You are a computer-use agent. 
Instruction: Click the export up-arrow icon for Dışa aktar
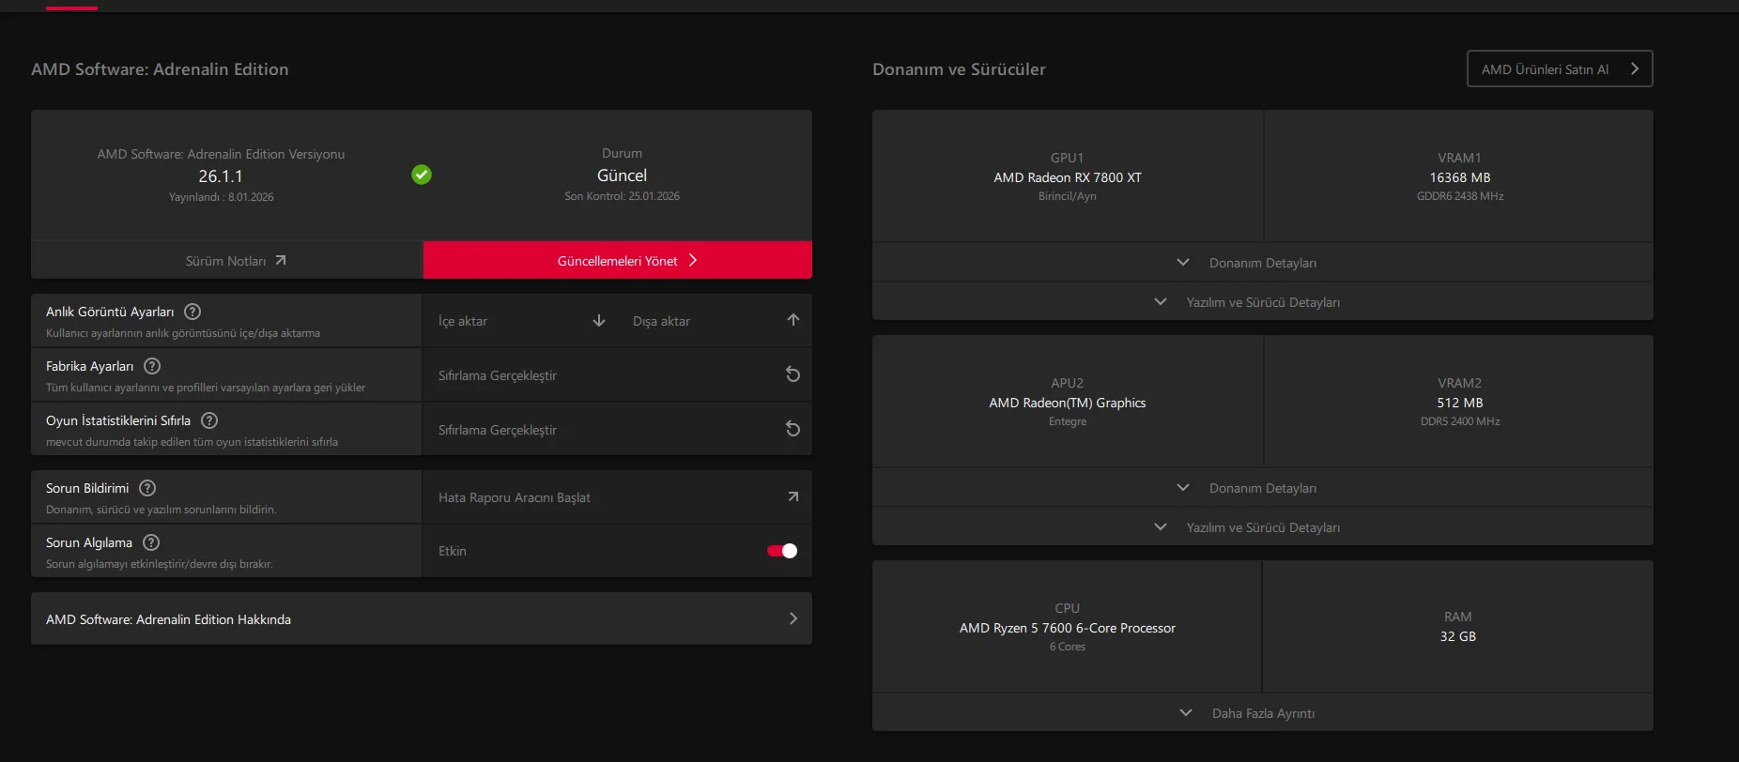793,320
